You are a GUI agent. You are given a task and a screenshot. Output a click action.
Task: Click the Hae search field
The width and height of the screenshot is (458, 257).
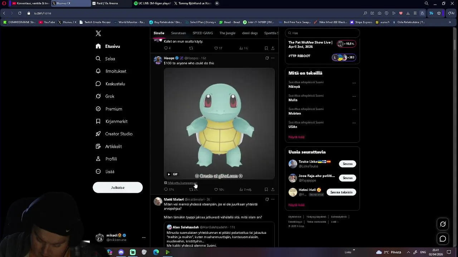coord(322,33)
